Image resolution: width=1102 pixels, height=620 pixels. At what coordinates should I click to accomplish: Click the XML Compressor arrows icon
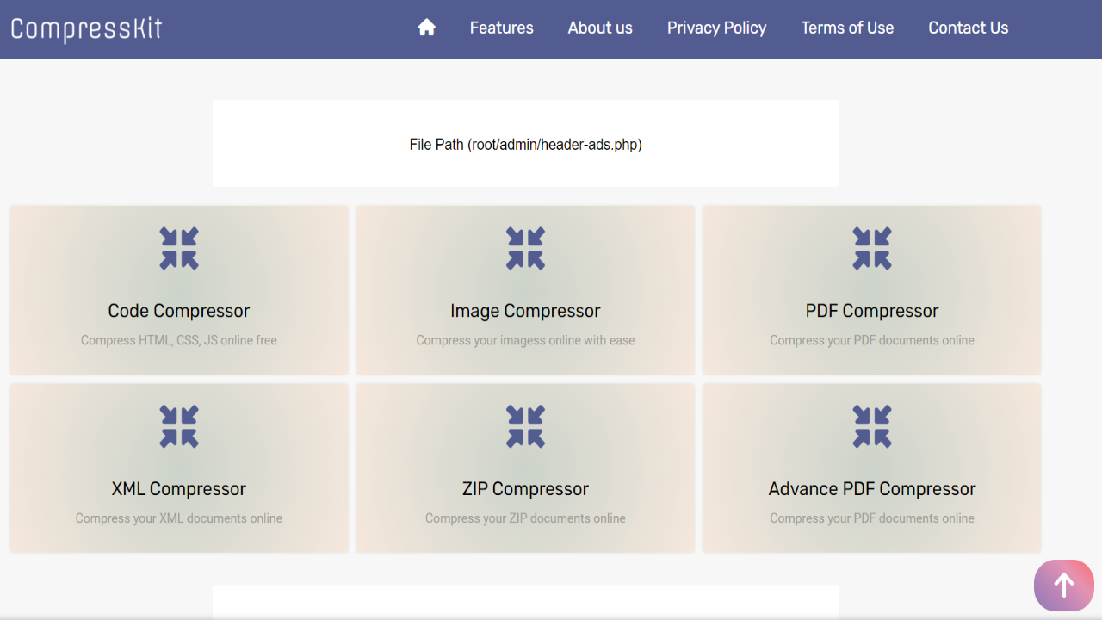(x=178, y=425)
